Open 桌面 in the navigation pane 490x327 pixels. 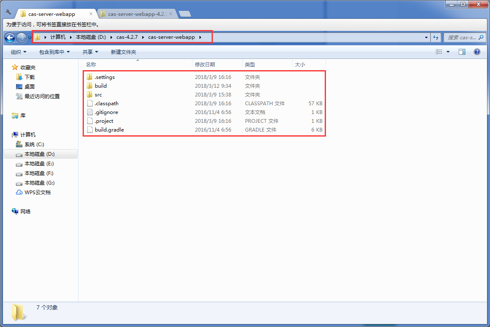[29, 86]
